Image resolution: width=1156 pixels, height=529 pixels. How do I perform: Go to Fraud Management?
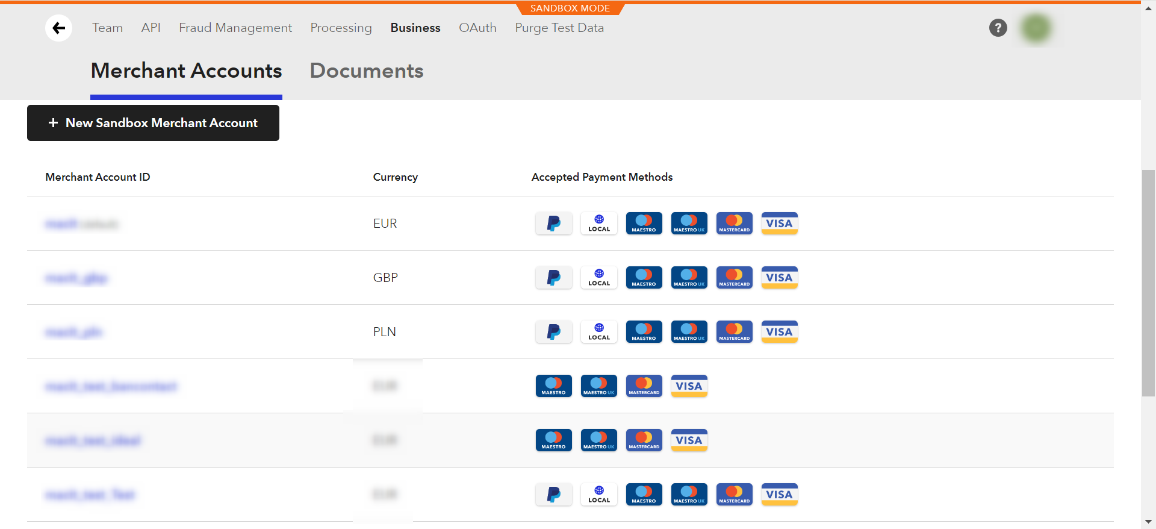click(235, 28)
